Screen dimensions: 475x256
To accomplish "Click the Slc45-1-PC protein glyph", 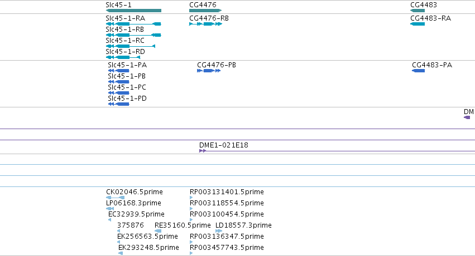I will 119,93.
